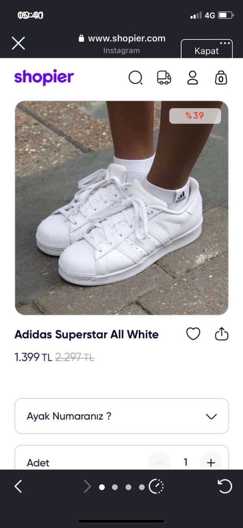Open the delivery truck tracking icon
The image size is (243, 528).
pos(164,78)
